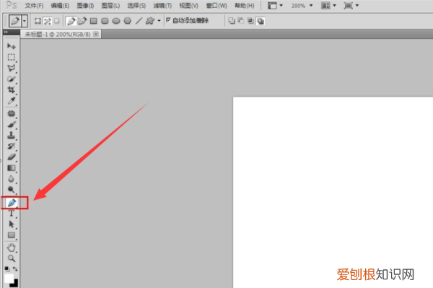Screen dimensions: 433x288
Task: Select the Gradient tool
Action: pos(12,168)
